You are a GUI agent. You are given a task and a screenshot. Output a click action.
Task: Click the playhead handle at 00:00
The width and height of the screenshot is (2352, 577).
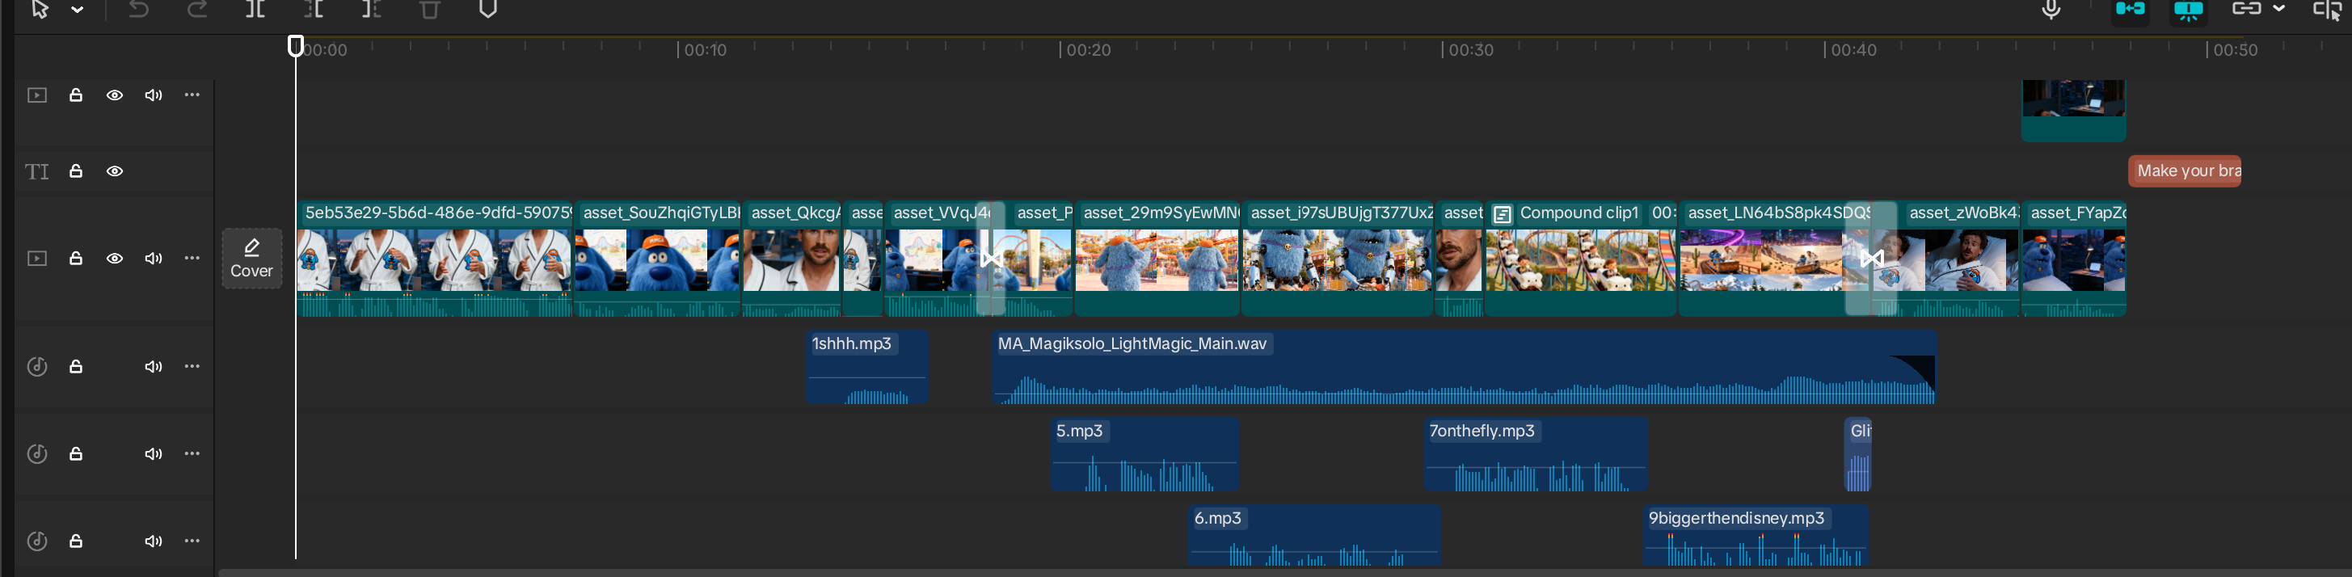tap(295, 45)
